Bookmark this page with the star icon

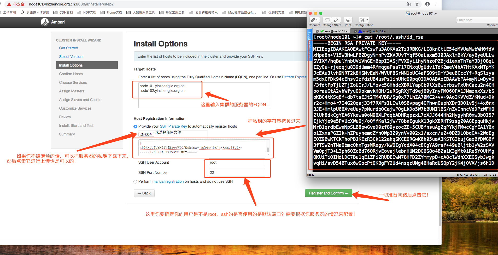417,4
